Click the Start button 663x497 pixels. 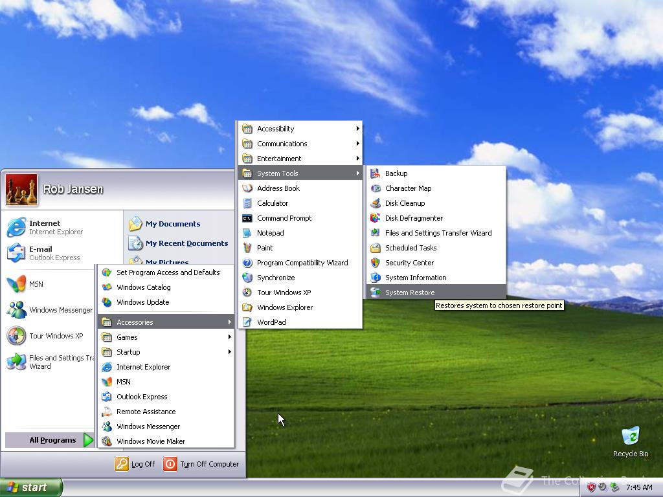click(31, 487)
